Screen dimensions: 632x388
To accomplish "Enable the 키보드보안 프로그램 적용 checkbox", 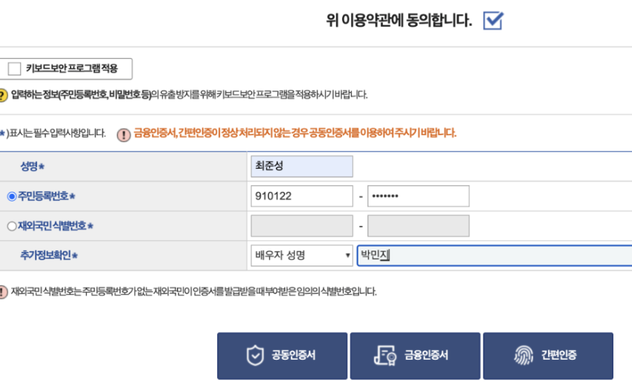I will [14, 69].
